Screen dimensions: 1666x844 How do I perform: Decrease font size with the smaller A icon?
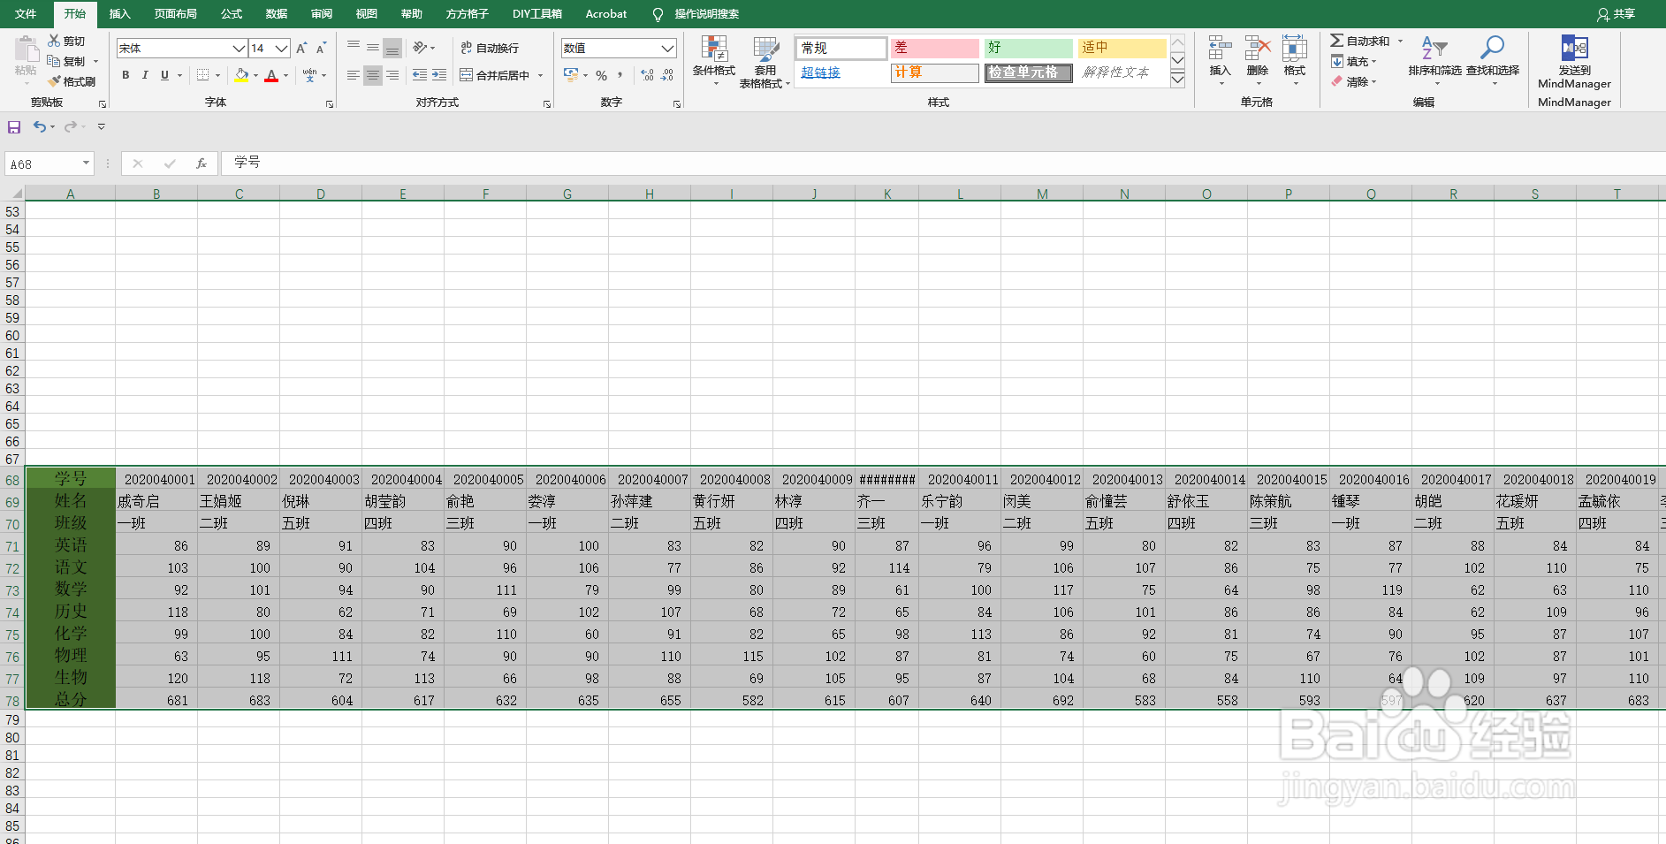coord(322,48)
